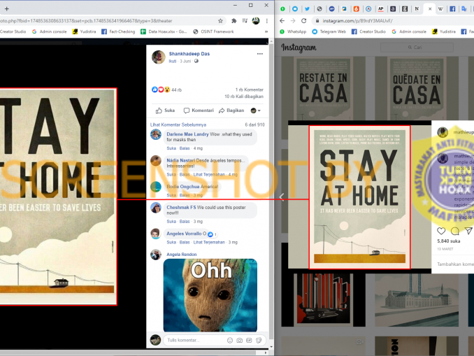Share the post with Bagikan button
Image resolution: width=474 pixels, height=356 pixels.
[x=231, y=111]
